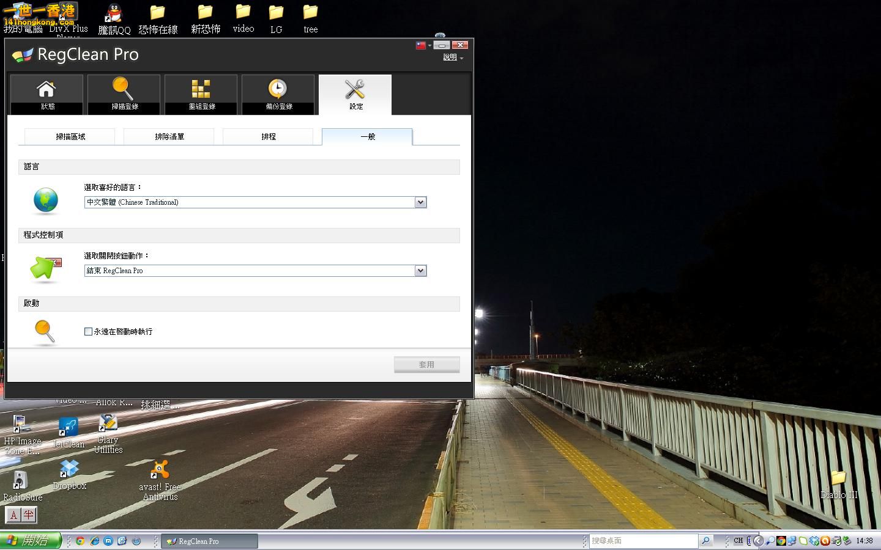
Task: Enable 永遠在啟動時執行 checkbox
Action: coord(88,331)
